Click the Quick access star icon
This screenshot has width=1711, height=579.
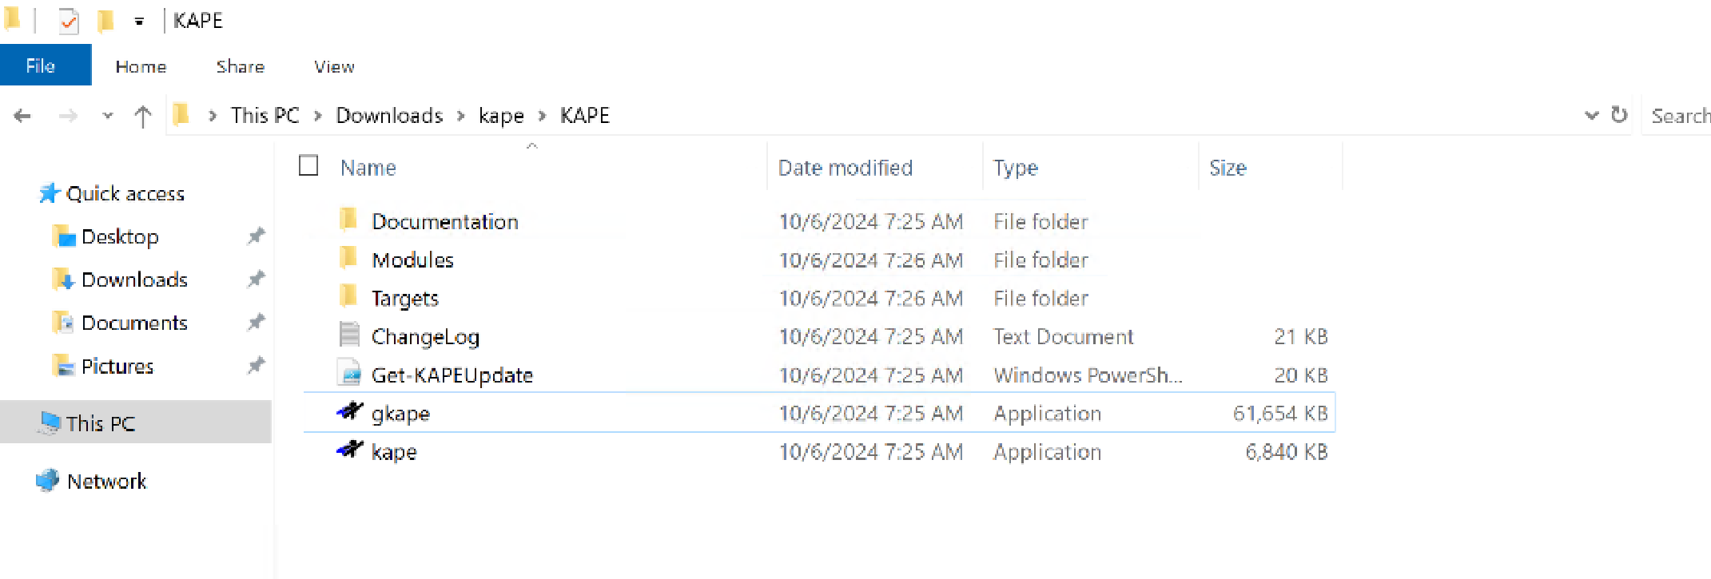click(50, 193)
